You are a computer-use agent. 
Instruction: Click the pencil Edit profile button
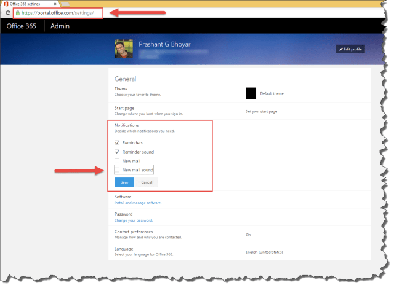[350, 49]
